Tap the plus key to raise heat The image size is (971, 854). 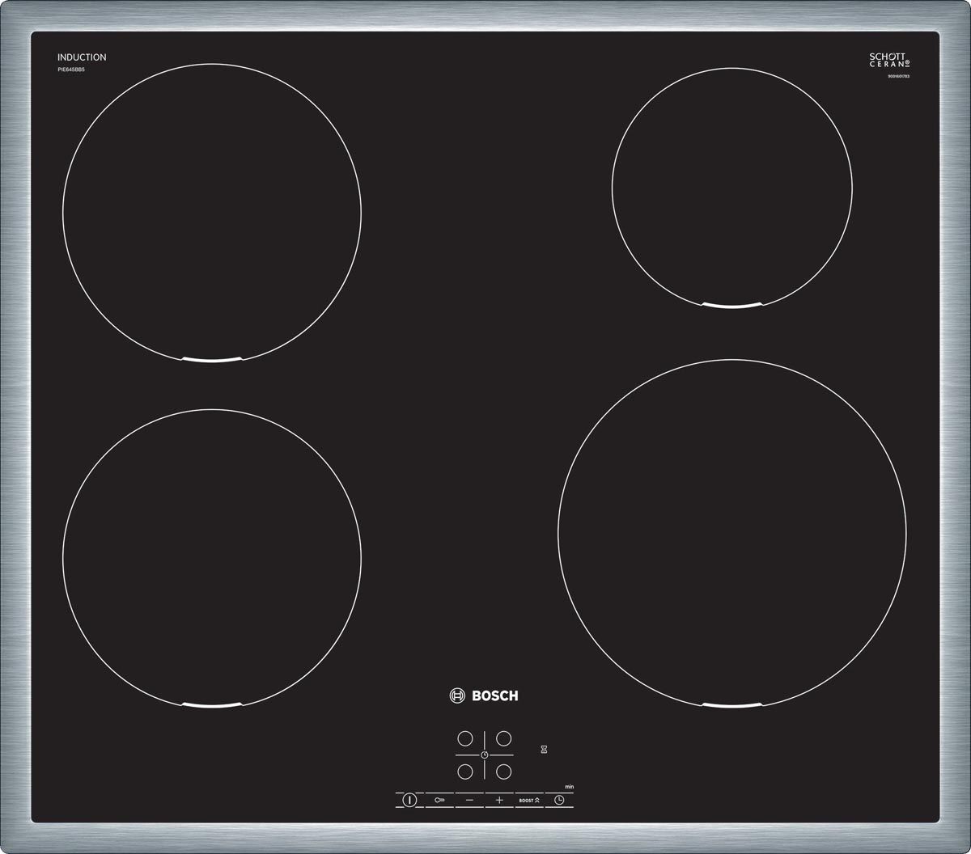point(499,800)
